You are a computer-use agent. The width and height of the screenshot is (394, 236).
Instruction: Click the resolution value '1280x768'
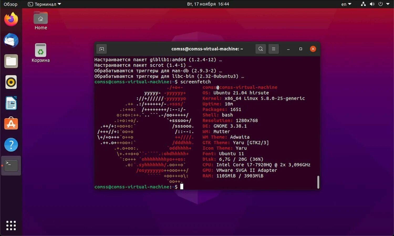click(x=247, y=121)
